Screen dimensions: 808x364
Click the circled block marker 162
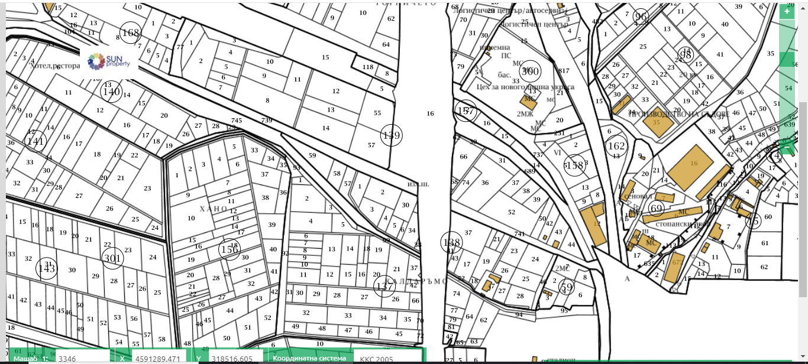point(616,146)
